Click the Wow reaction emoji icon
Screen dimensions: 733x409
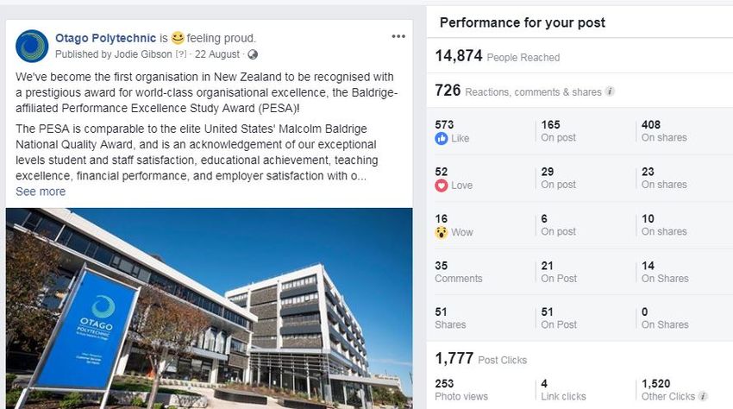click(442, 232)
